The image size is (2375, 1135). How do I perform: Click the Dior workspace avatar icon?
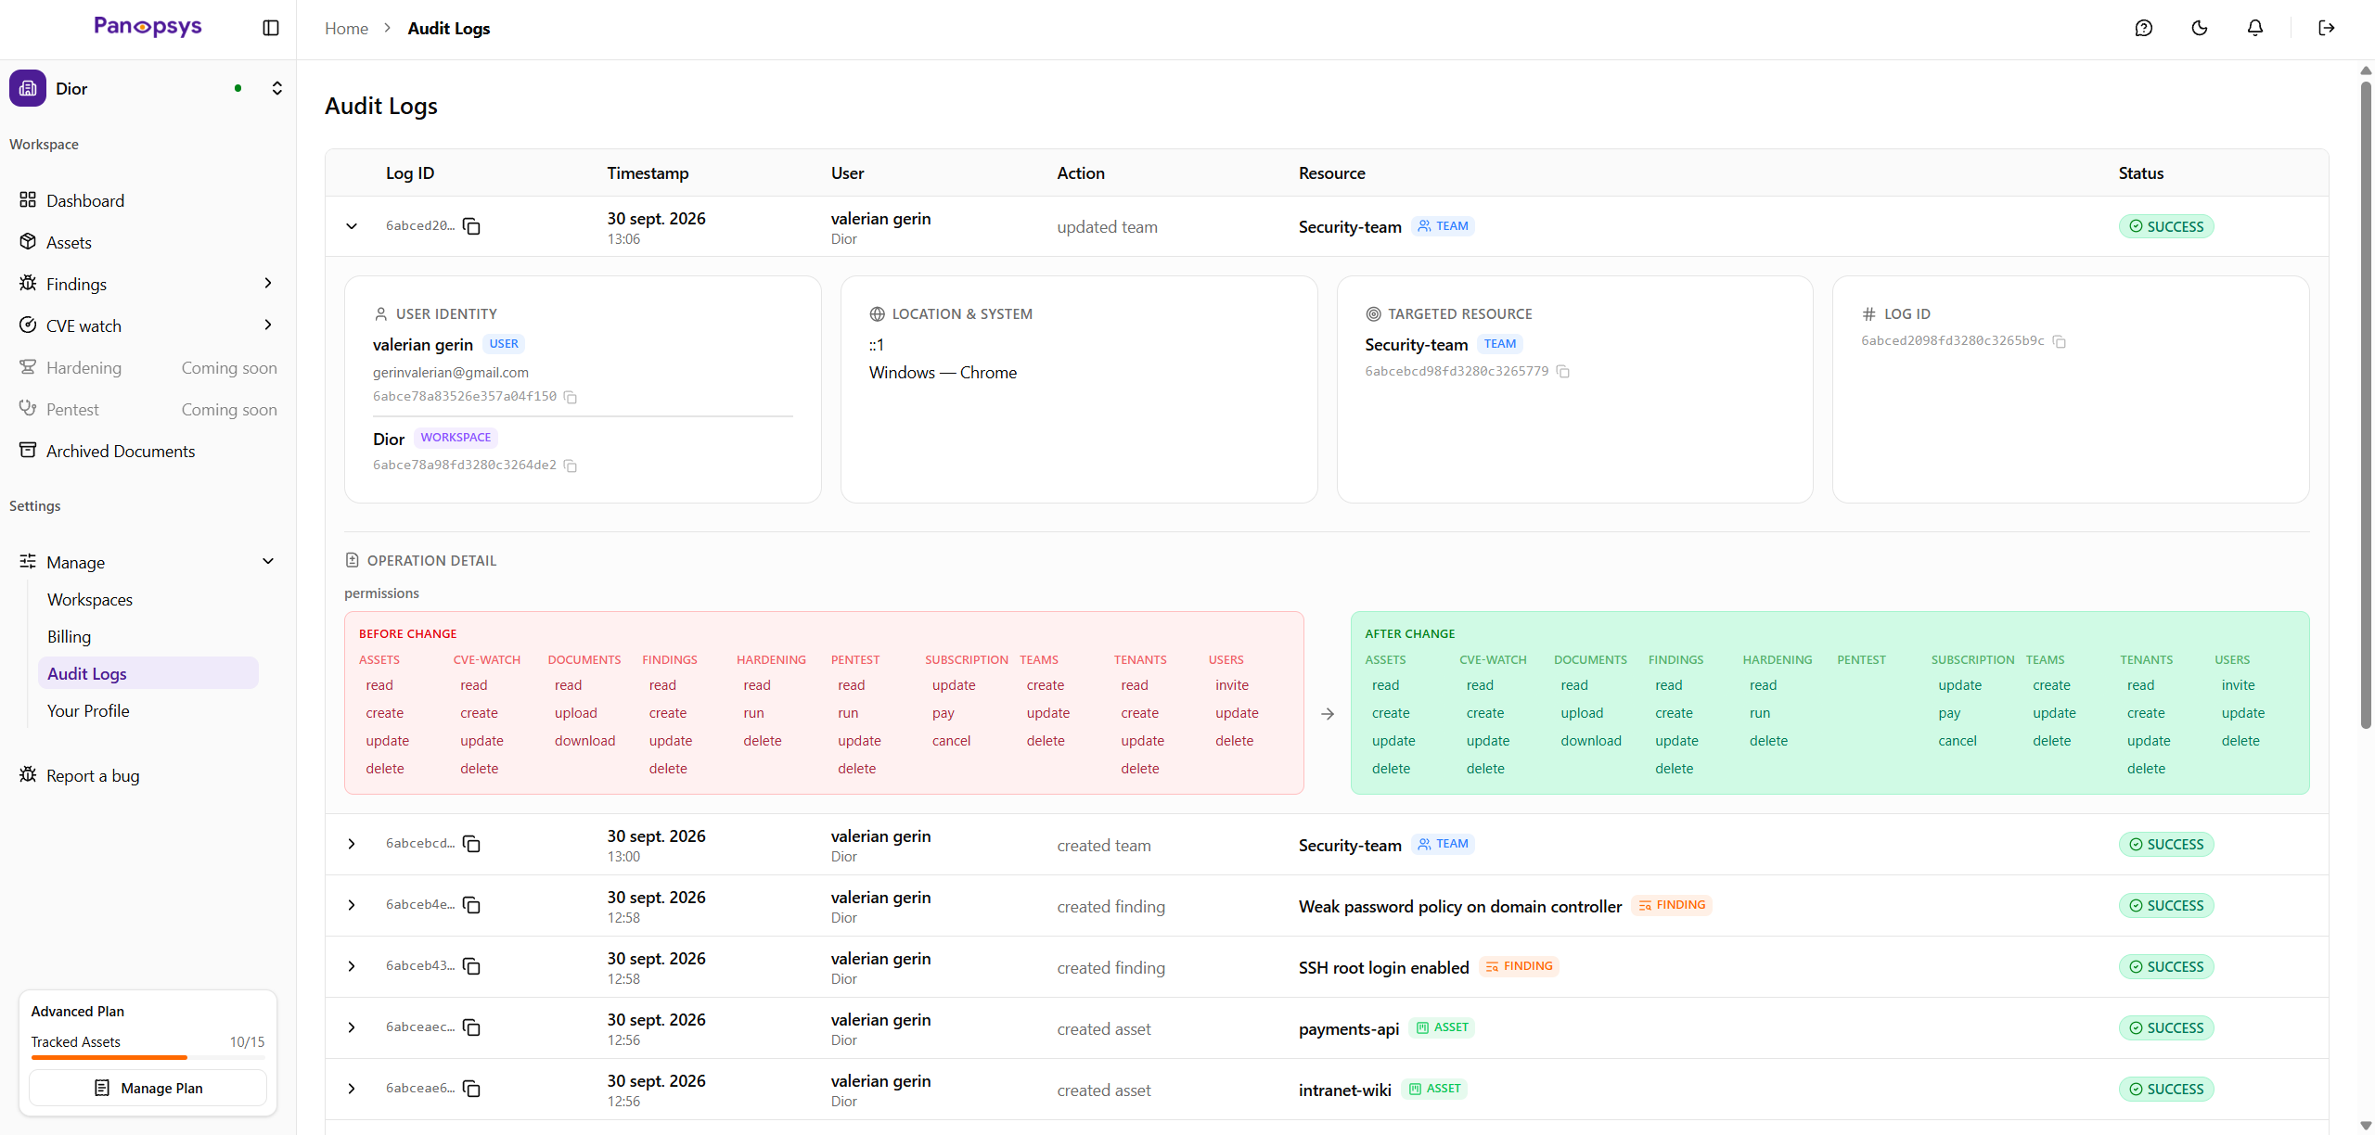coord(28,88)
